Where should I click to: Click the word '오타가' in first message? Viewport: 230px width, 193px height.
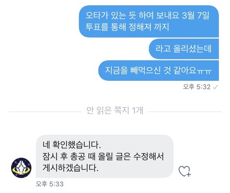tap(97, 15)
